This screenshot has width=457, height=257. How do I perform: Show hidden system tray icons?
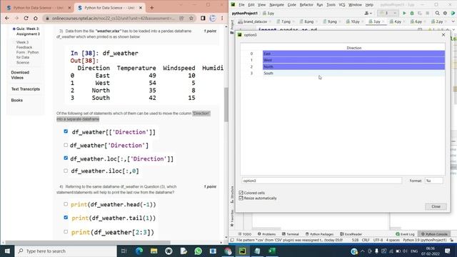click(362, 251)
